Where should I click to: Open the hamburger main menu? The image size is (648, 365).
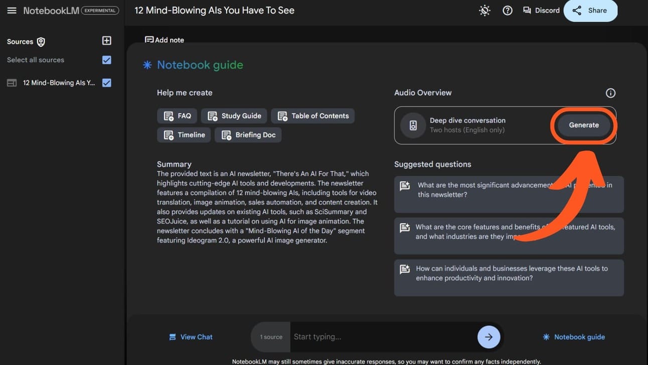tap(12, 11)
